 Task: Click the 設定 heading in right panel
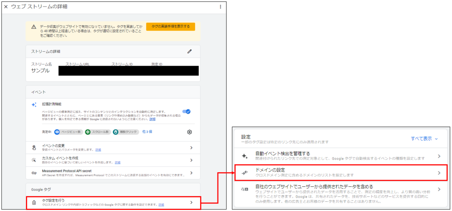click(x=246, y=137)
